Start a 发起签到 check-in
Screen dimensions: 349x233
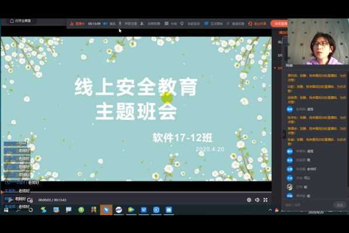click(190, 23)
